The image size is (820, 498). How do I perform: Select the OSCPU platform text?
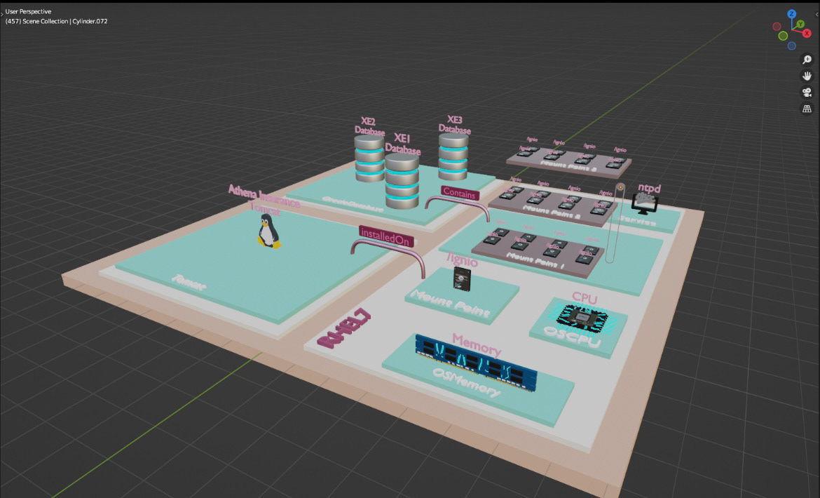(572, 337)
